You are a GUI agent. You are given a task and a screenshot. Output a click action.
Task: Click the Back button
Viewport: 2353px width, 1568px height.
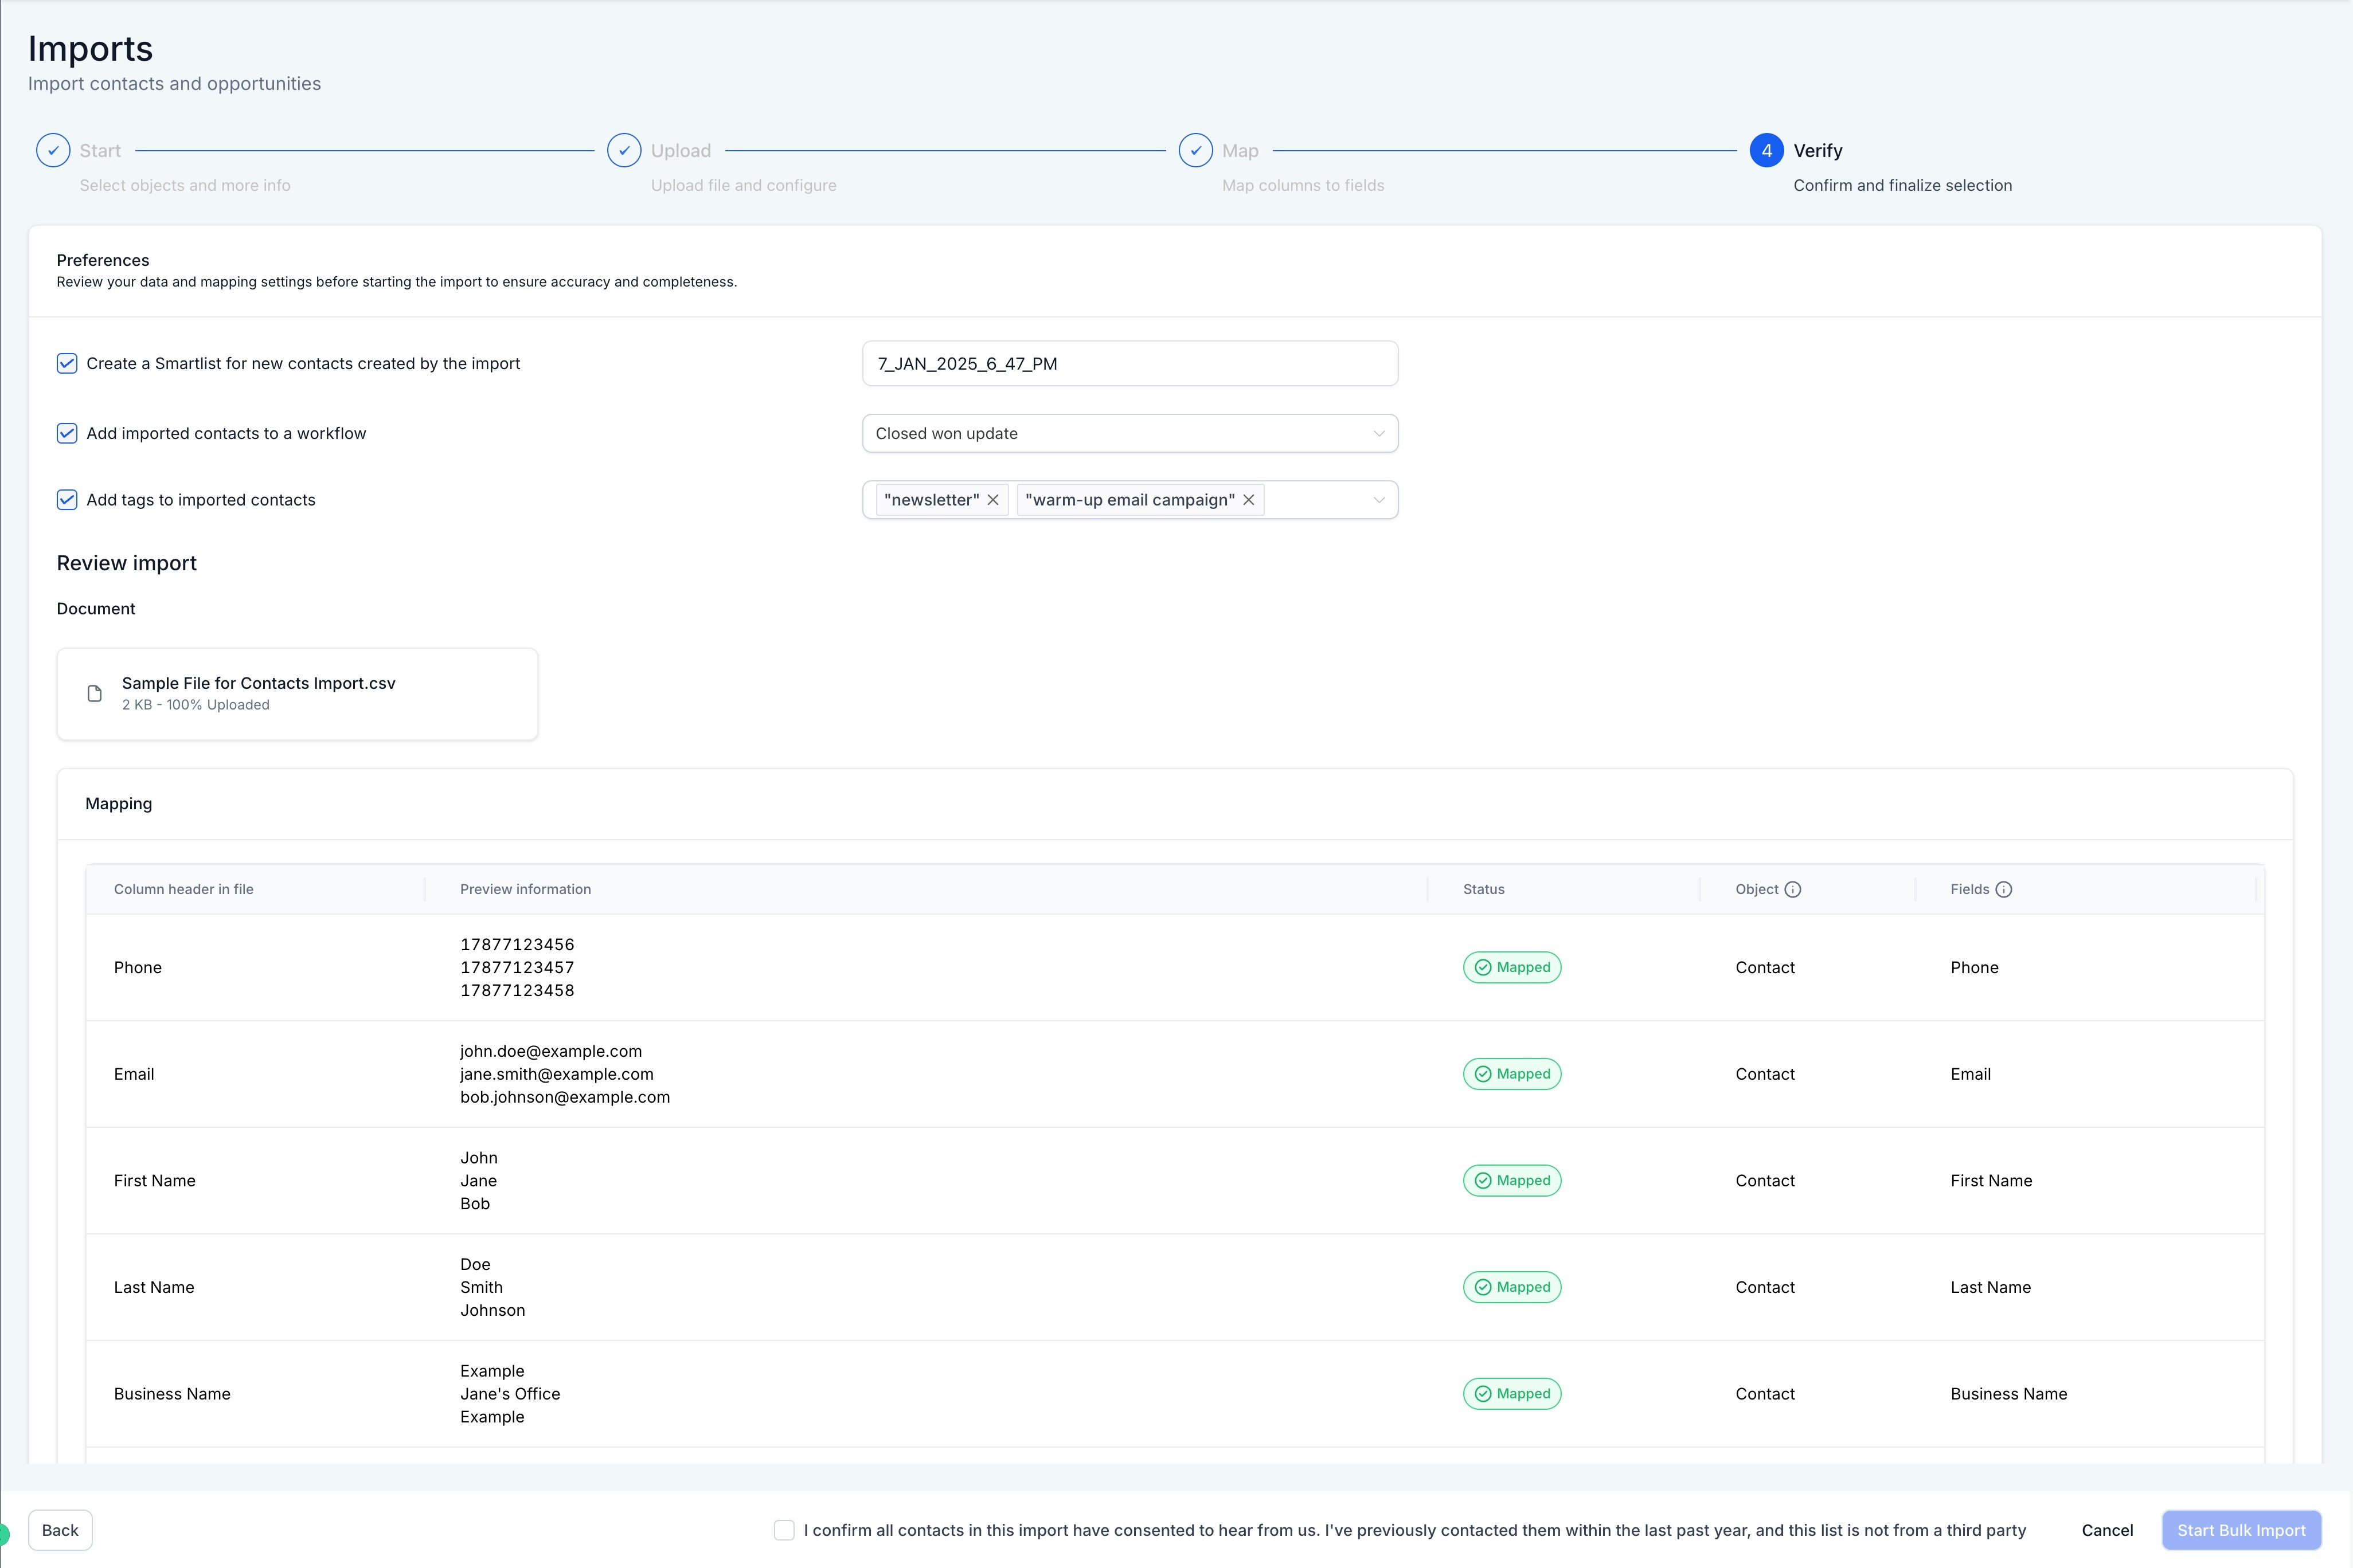(60, 1530)
